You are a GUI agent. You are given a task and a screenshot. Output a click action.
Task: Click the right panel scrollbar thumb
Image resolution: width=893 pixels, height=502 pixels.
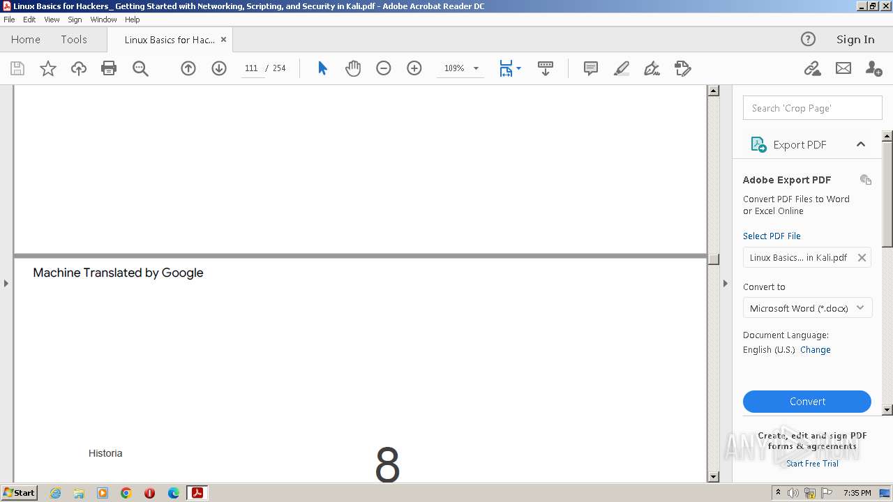tap(887, 194)
